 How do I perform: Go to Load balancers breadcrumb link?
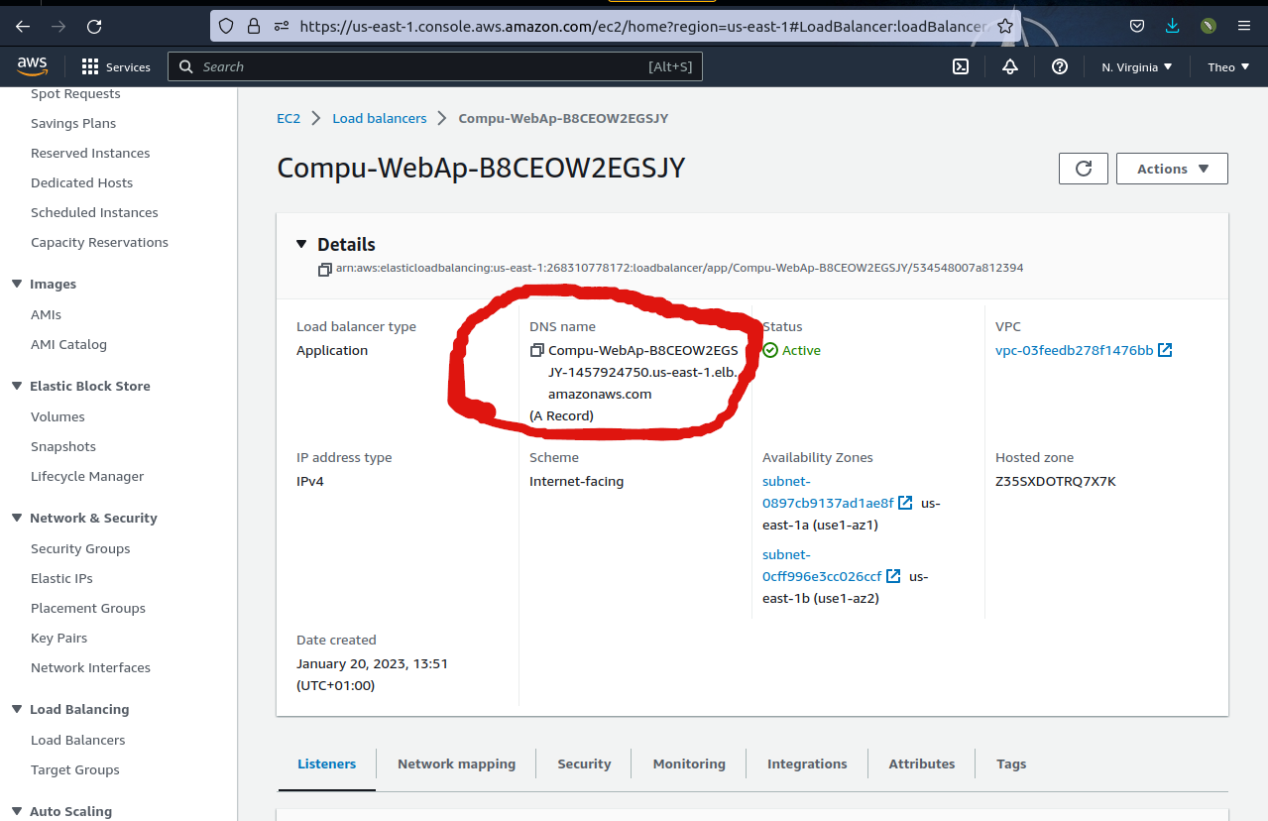click(380, 118)
